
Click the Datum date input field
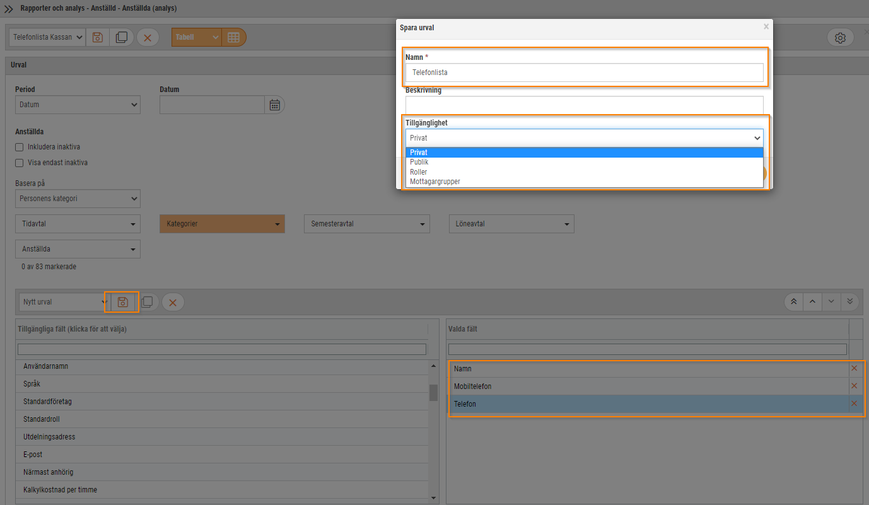coord(212,105)
